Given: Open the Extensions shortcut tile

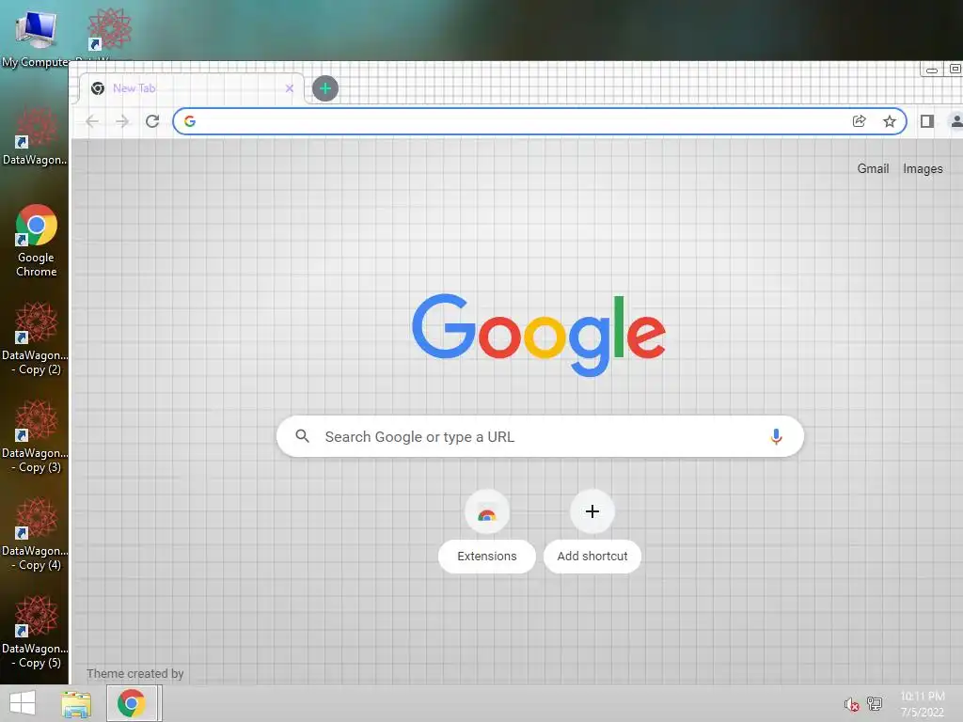Looking at the screenshot, I should coord(487,512).
